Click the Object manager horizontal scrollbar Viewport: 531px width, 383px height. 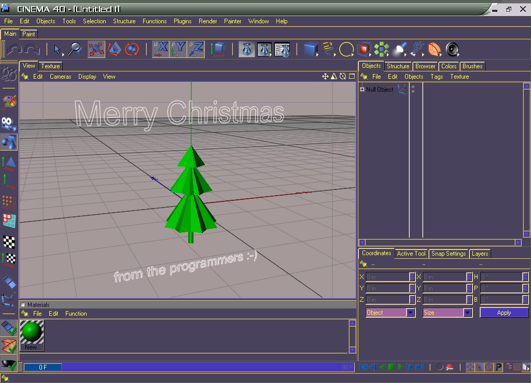(x=440, y=242)
